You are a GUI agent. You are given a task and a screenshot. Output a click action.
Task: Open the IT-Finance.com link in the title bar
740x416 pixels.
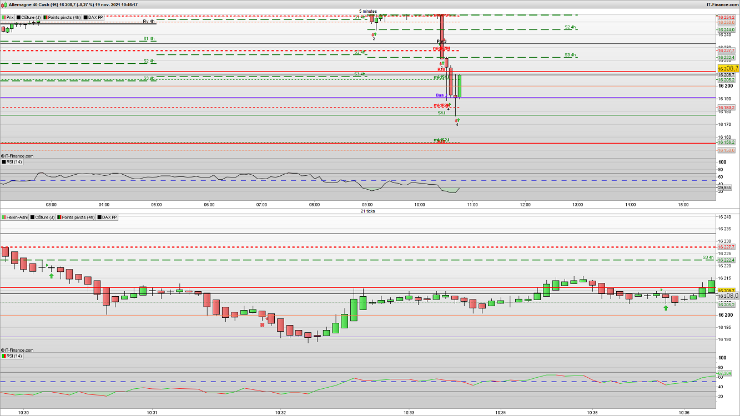pyautogui.click(x=722, y=4)
